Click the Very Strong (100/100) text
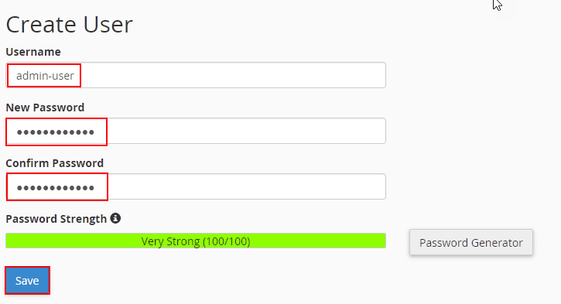 [196, 241]
